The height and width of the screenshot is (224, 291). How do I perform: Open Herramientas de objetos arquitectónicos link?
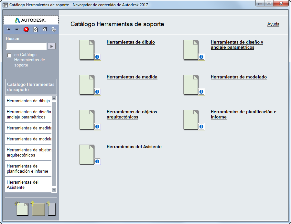tap(132, 114)
